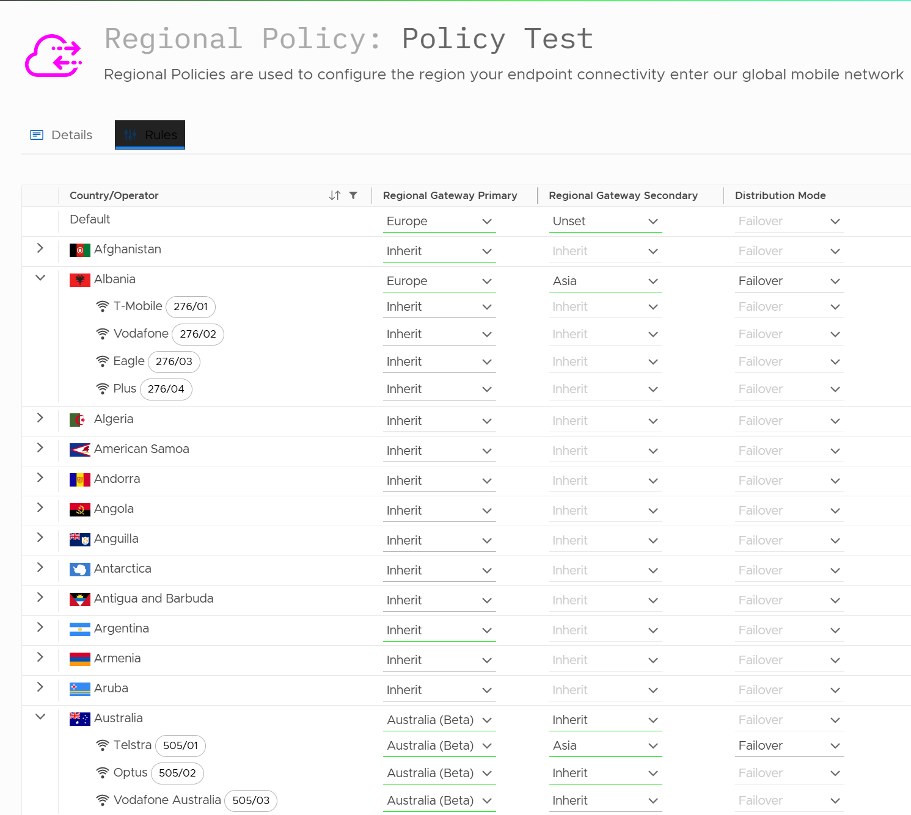Select the Rules tab
The height and width of the screenshot is (815, 911).
tap(150, 135)
